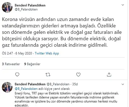Expand main tweet options chevron

point(123,5)
